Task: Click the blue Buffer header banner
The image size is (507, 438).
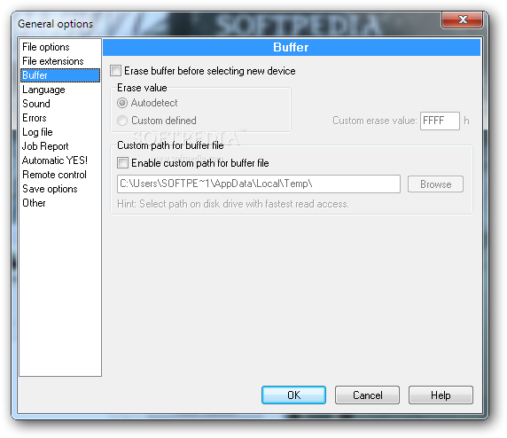Action: pyautogui.click(x=292, y=48)
